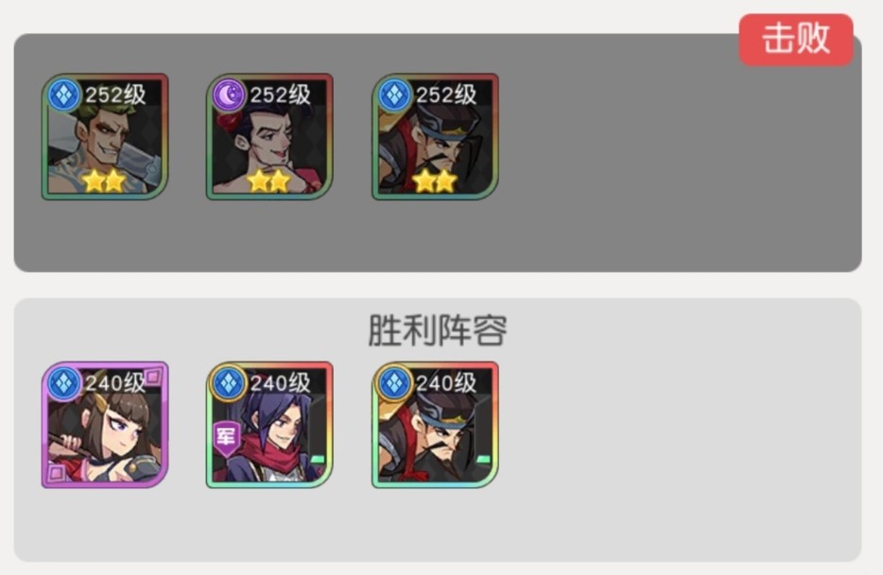Tap the two stars on defeated hatted hero
883x575 pixels.
[434, 181]
